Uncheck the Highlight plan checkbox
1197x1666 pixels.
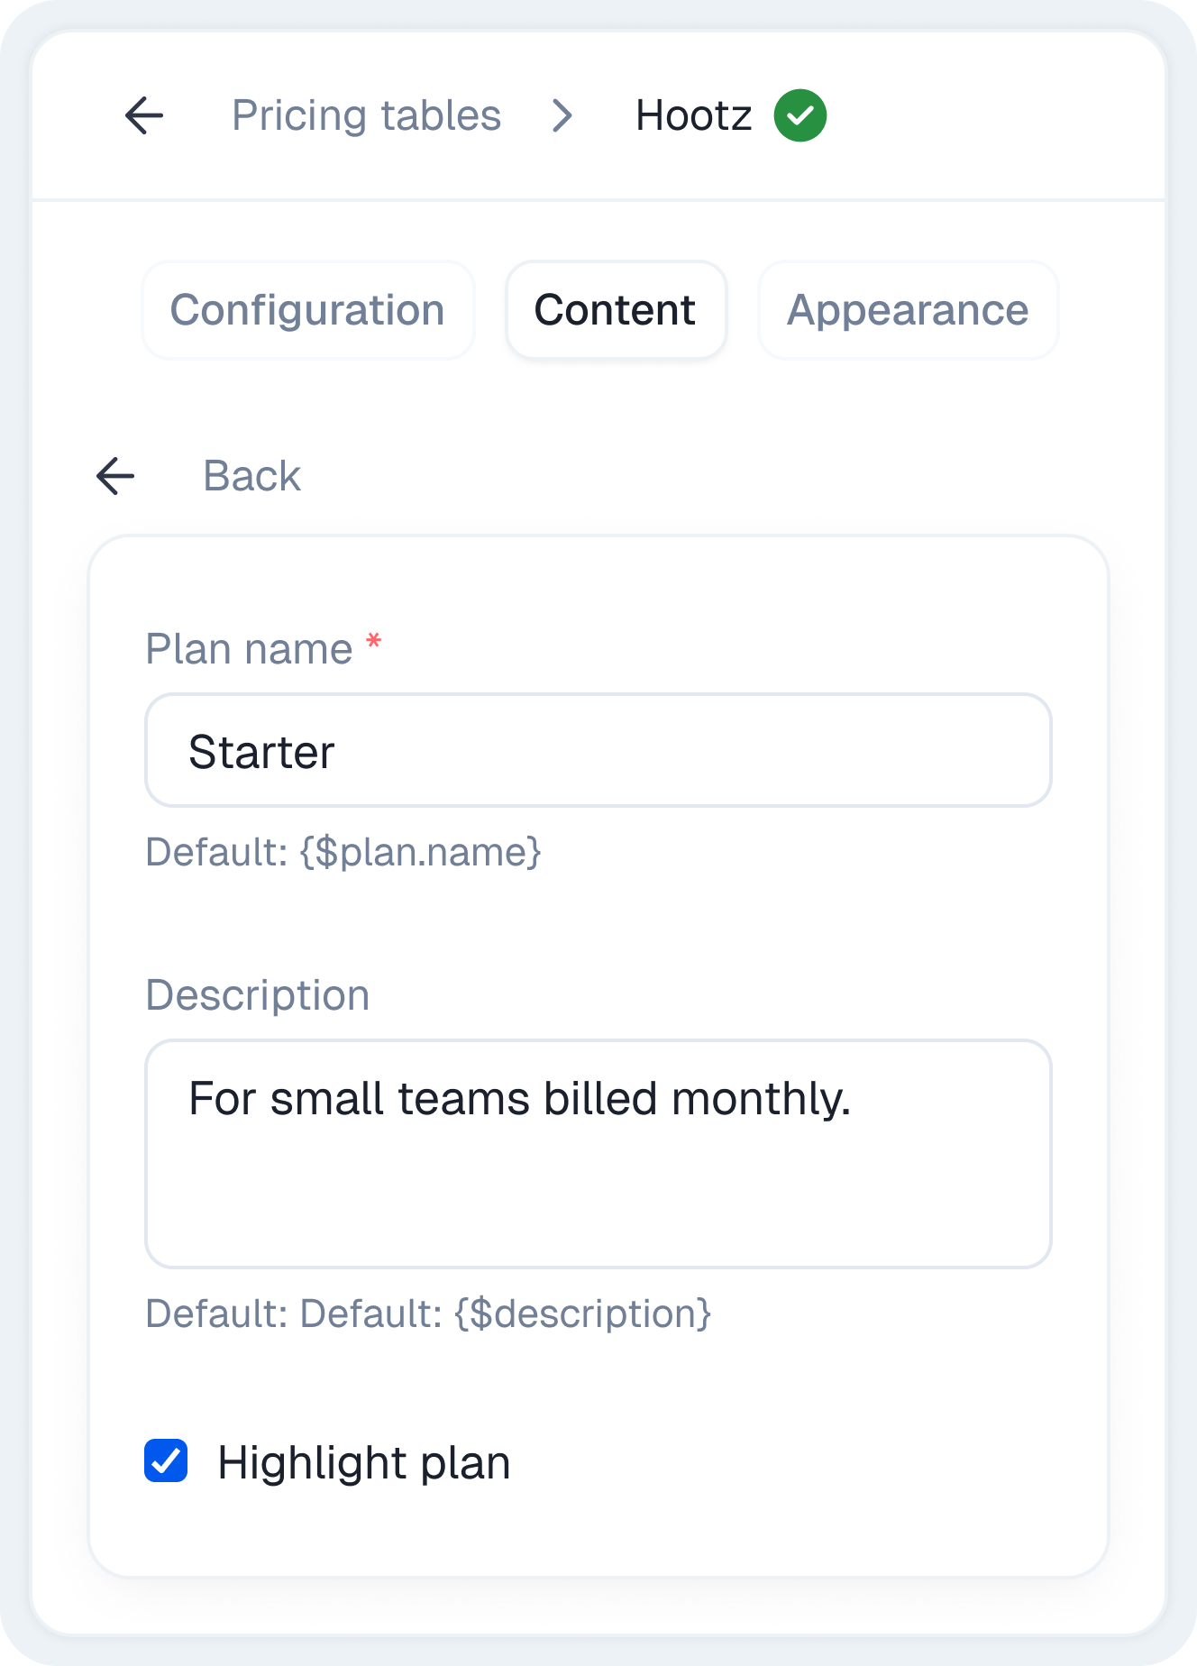pyautogui.click(x=166, y=1460)
